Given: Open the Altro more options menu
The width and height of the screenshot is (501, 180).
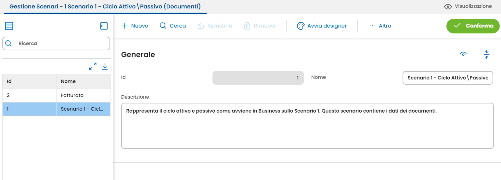Looking at the screenshot, I should click(x=380, y=26).
